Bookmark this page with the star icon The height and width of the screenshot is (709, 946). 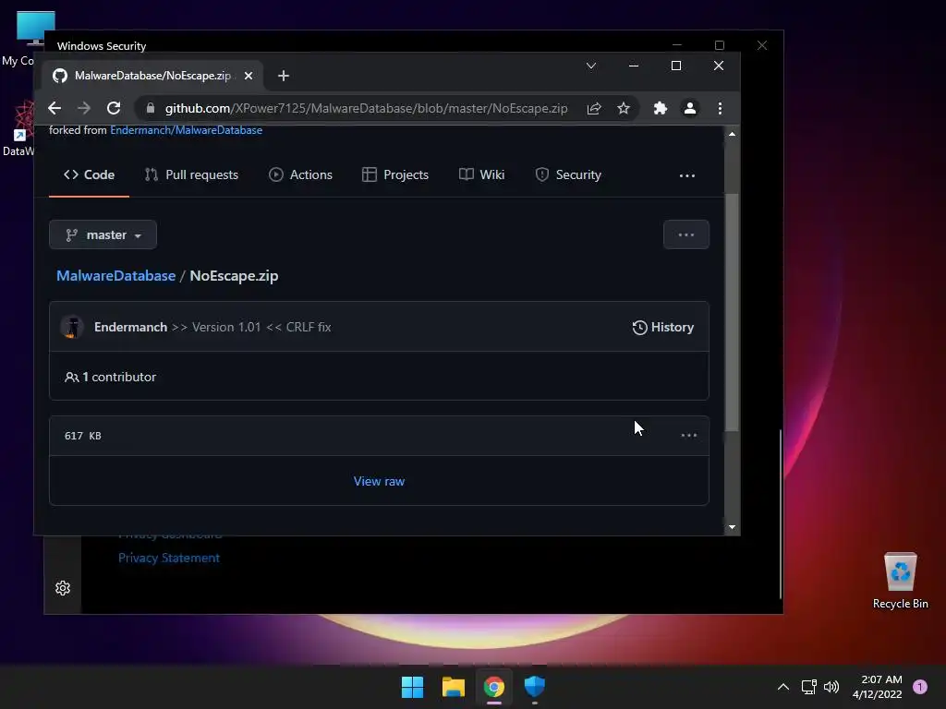coord(624,109)
